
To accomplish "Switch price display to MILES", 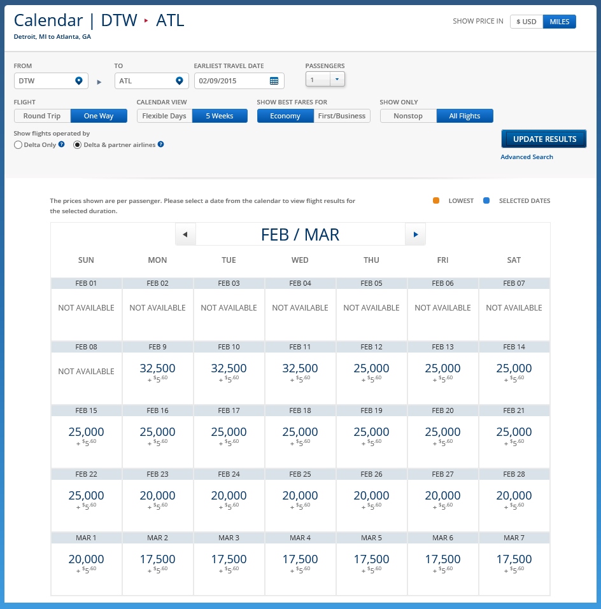I will [x=560, y=22].
